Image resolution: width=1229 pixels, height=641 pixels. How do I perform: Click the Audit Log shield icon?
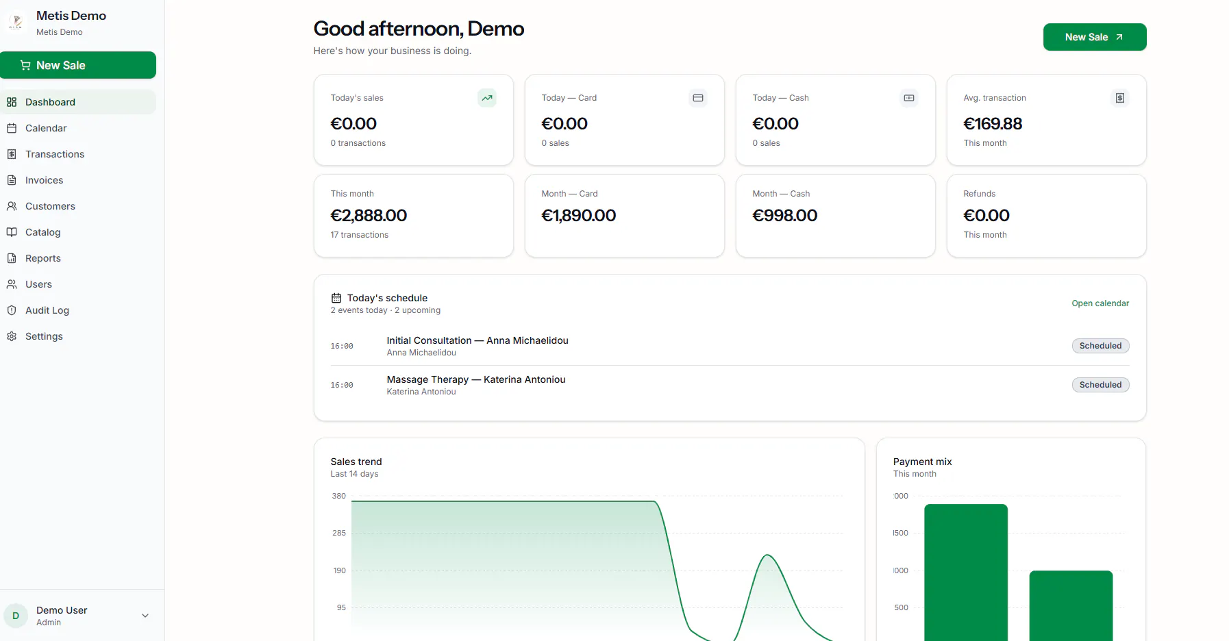12,310
